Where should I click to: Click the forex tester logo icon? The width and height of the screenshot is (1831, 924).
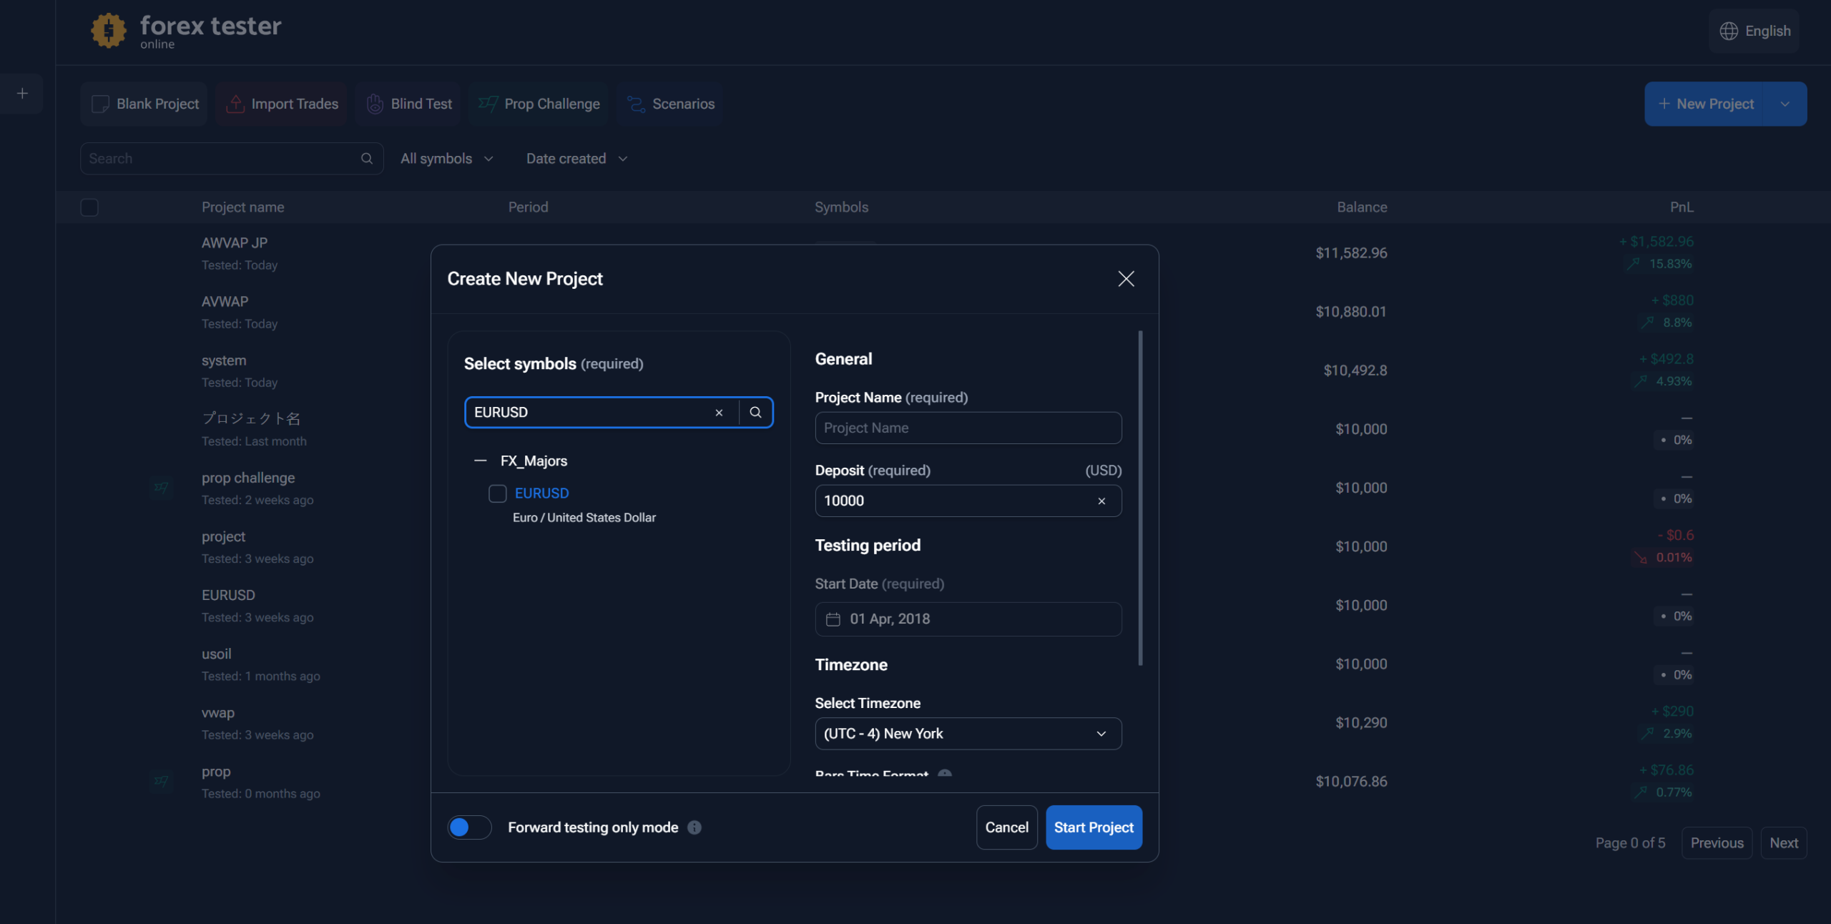(109, 31)
